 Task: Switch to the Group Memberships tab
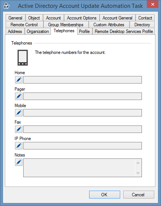coord(66,25)
